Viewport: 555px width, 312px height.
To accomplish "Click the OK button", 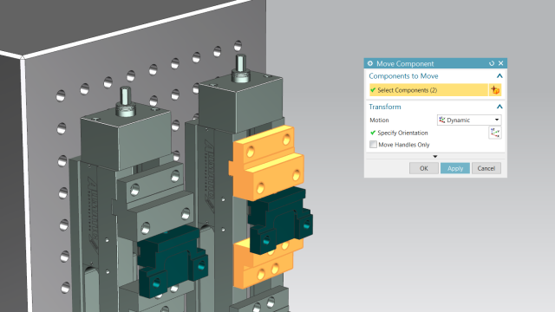I will 424,168.
